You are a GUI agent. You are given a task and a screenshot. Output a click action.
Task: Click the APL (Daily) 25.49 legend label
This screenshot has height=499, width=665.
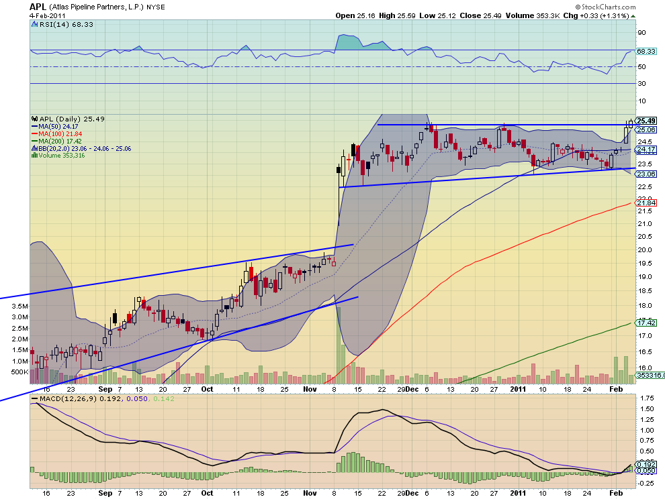[x=72, y=119]
